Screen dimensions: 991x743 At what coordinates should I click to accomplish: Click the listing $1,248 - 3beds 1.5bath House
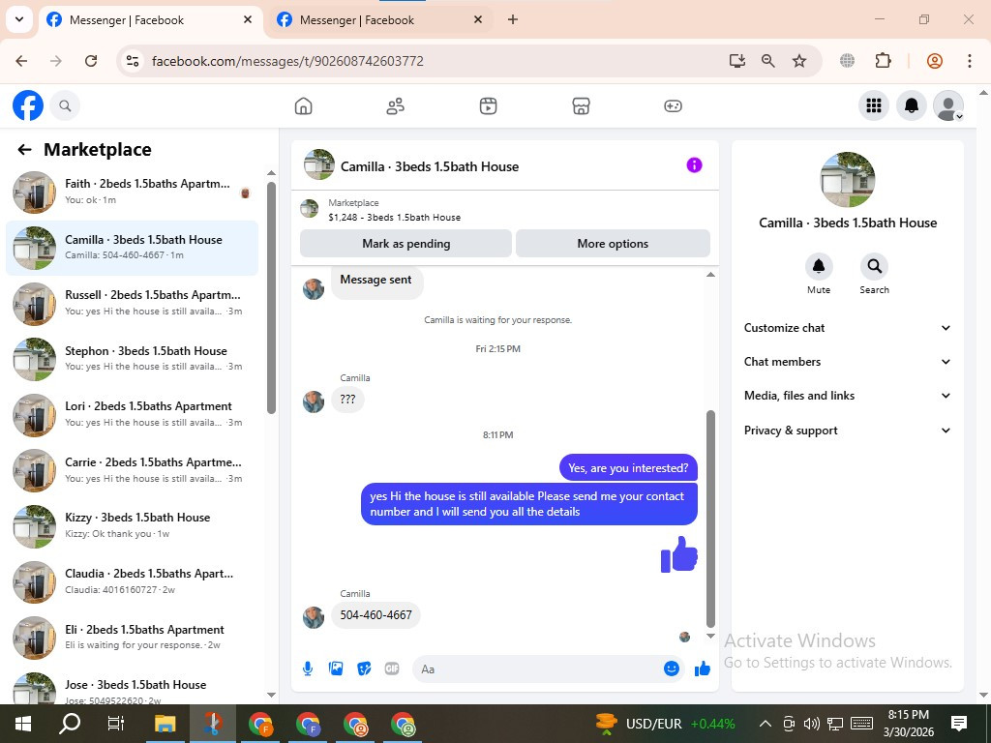click(395, 218)
